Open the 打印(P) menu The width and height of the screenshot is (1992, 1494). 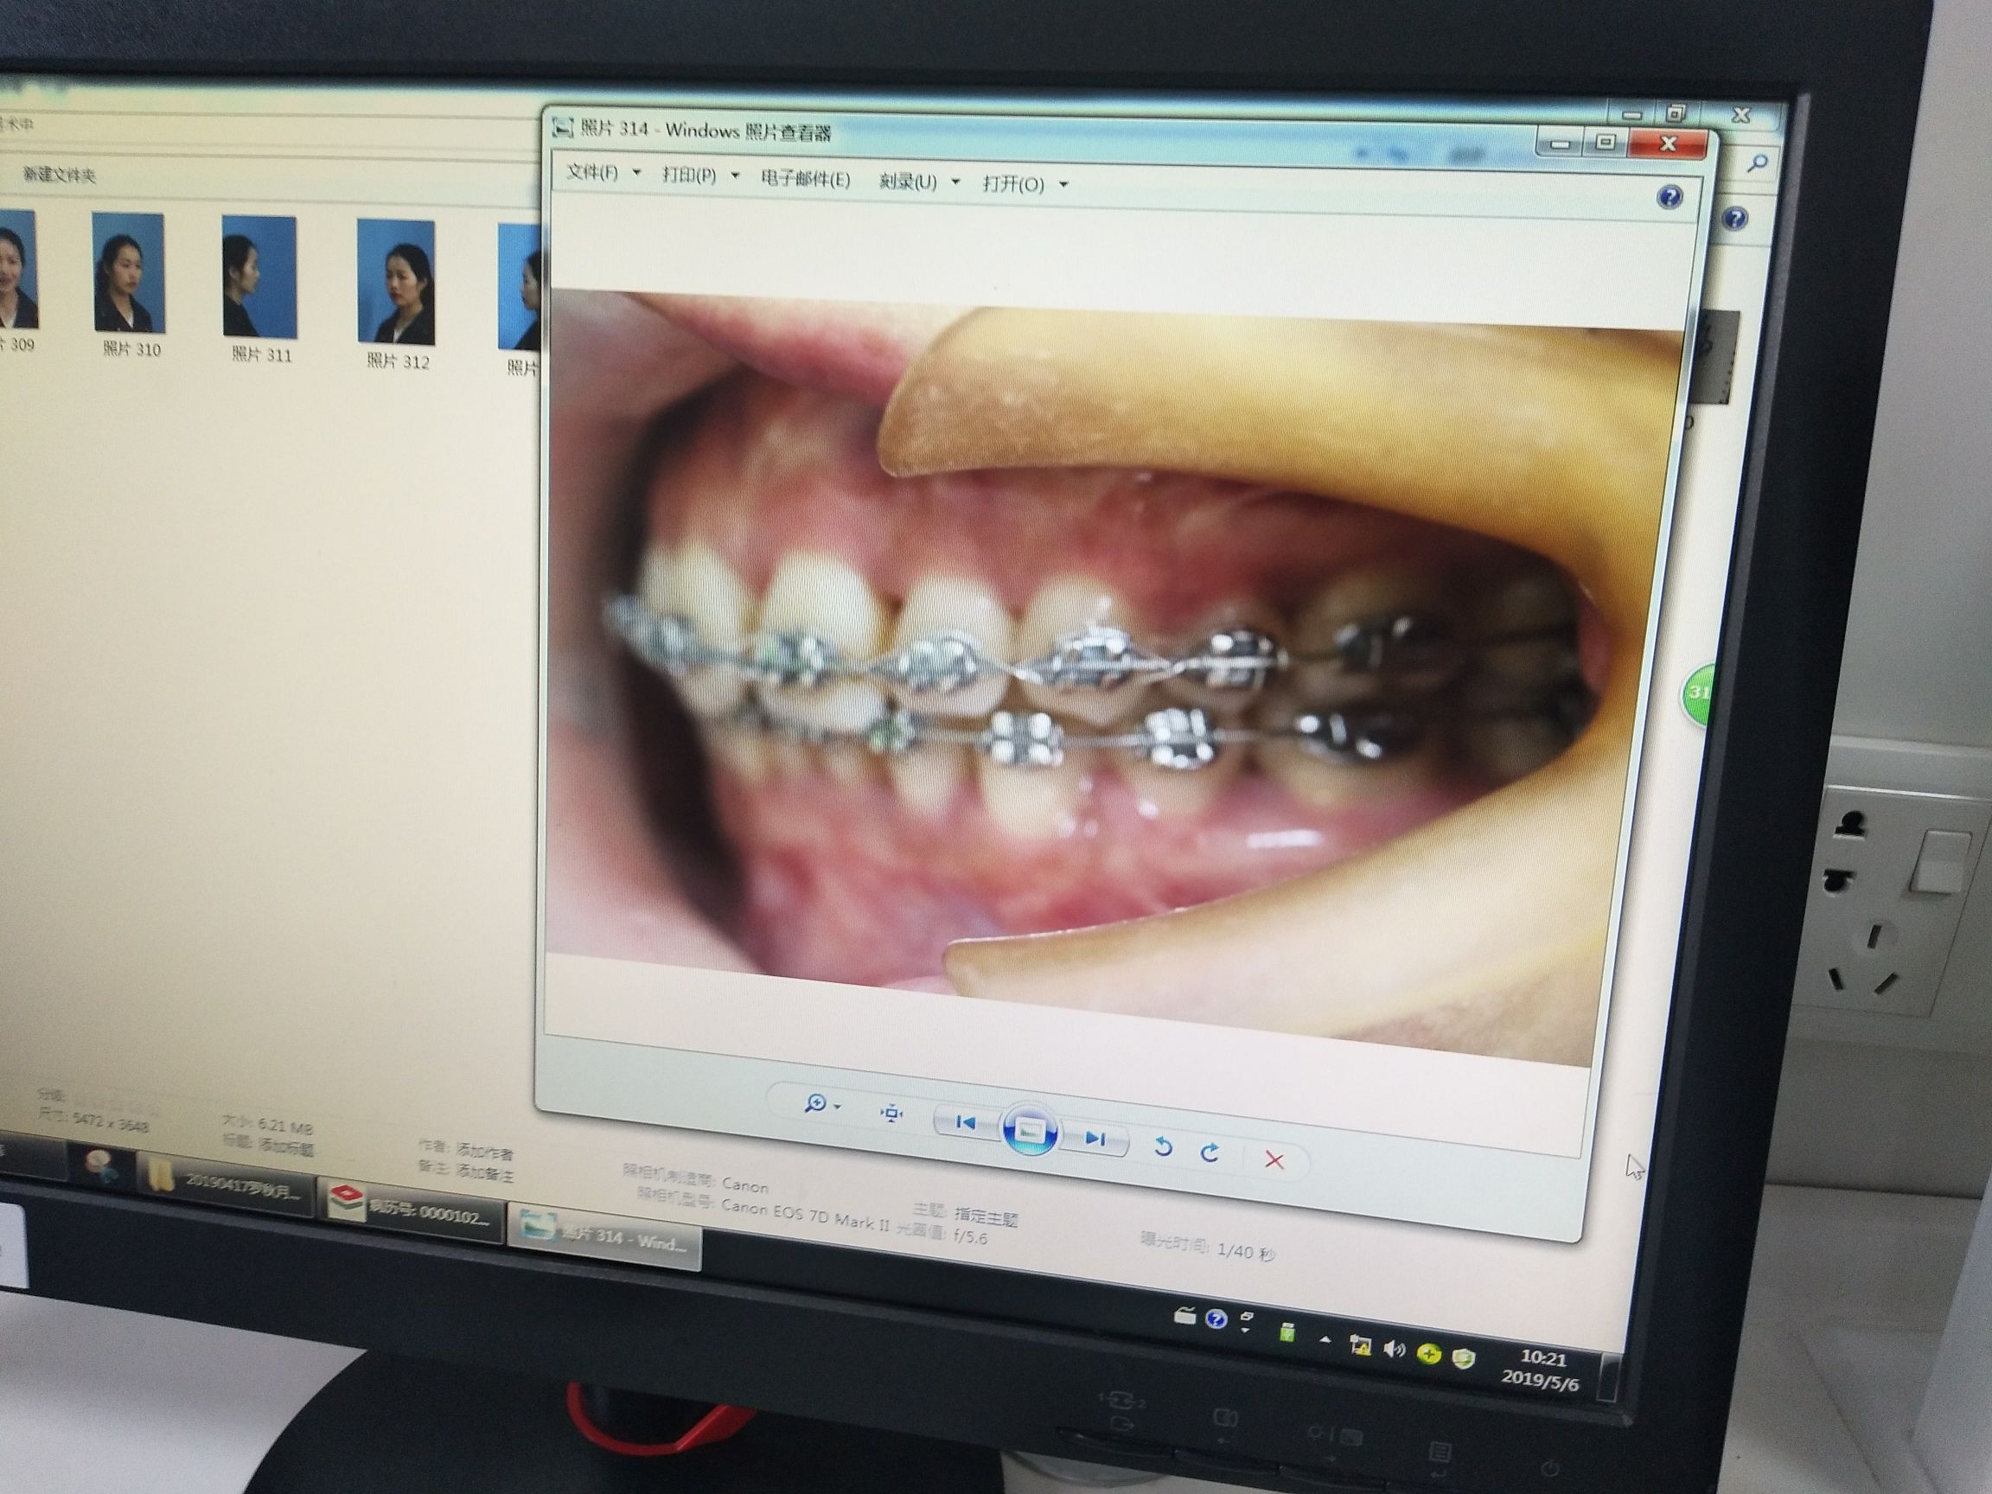689,175
